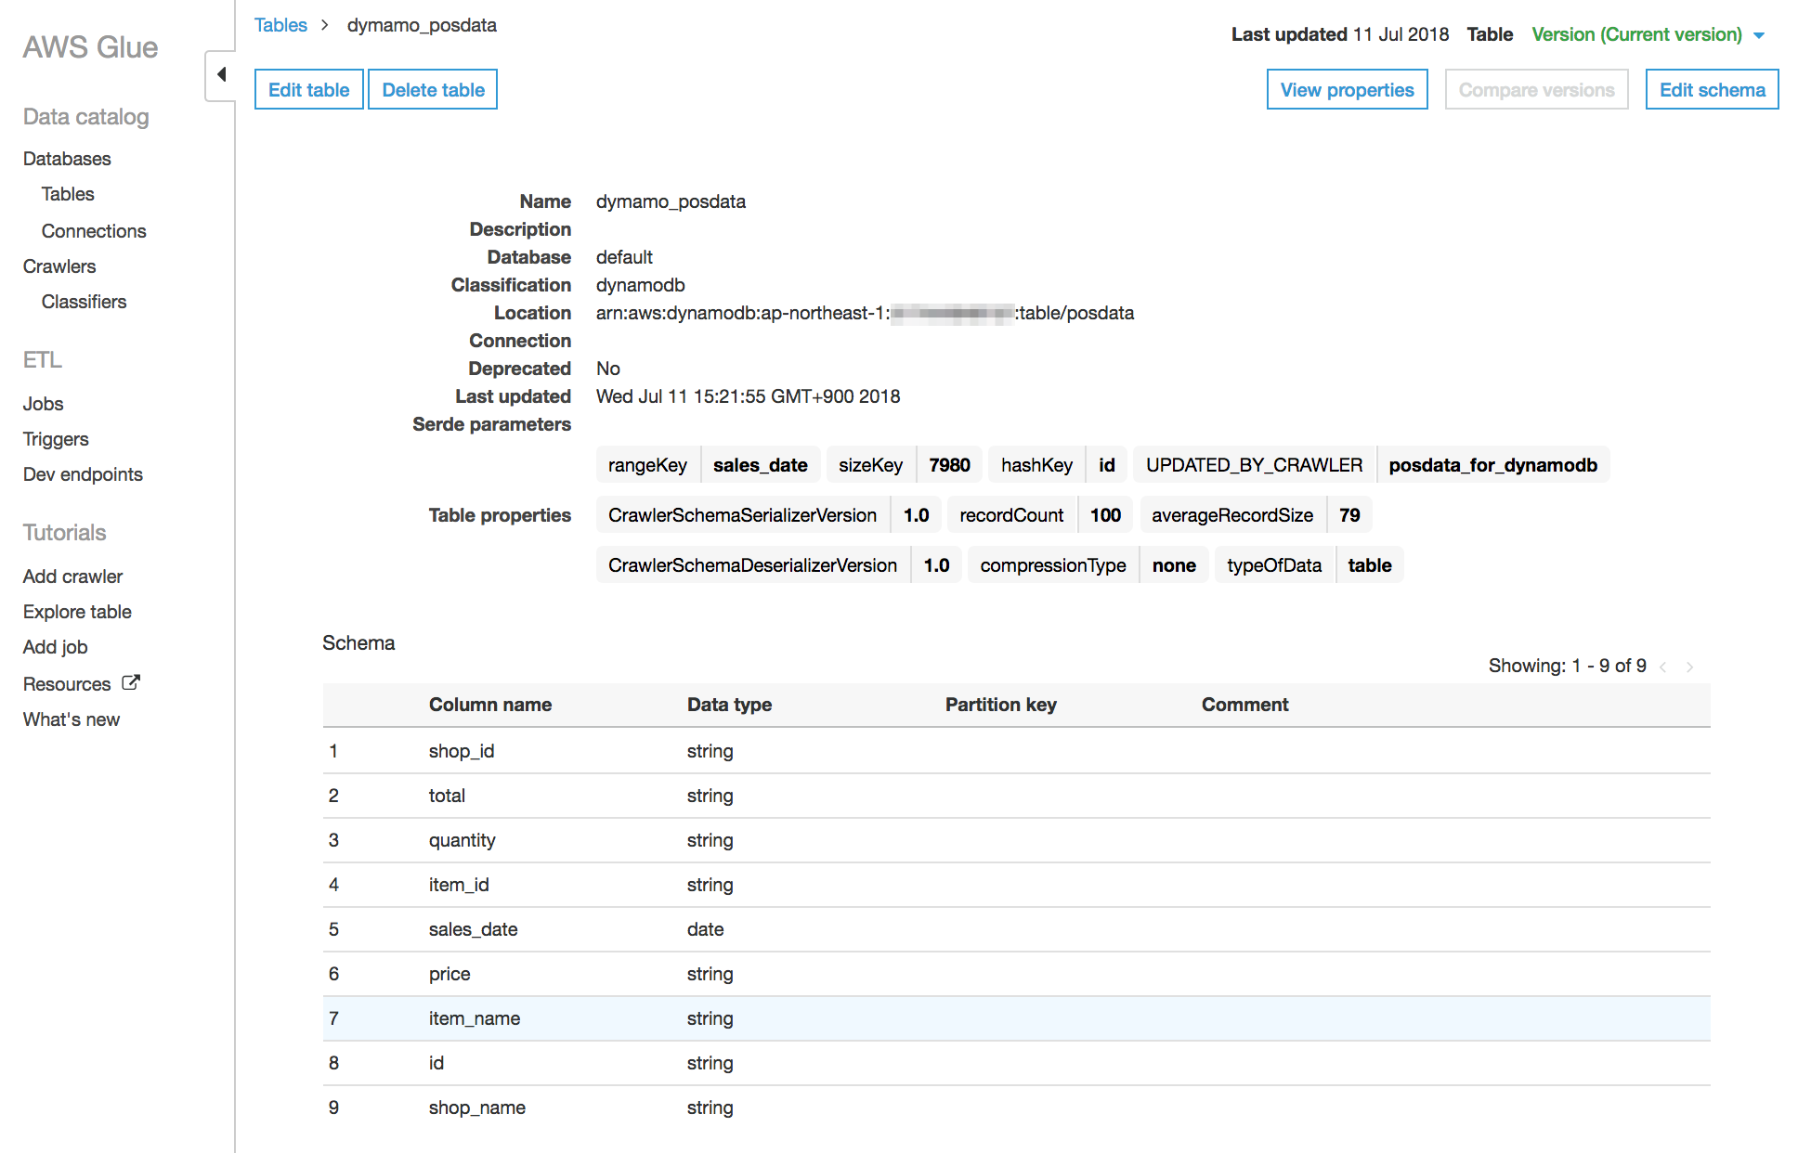Open Jobs under ETL
1798x1153 pixels.
[43, 403]
